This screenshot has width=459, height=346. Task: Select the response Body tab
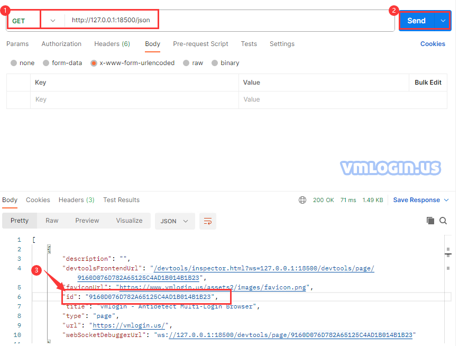pos(10,200)
